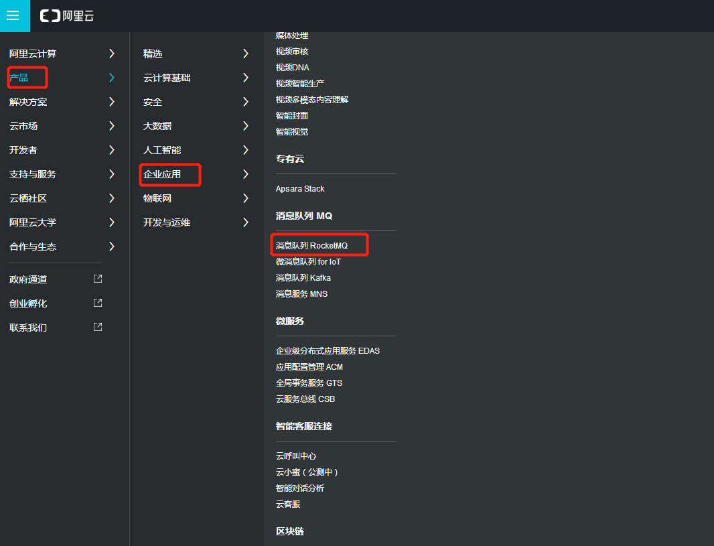The height and width of the screenshot is (546, 714).
Task: Select 支持与服务 menu item
Action: [33, 174]
